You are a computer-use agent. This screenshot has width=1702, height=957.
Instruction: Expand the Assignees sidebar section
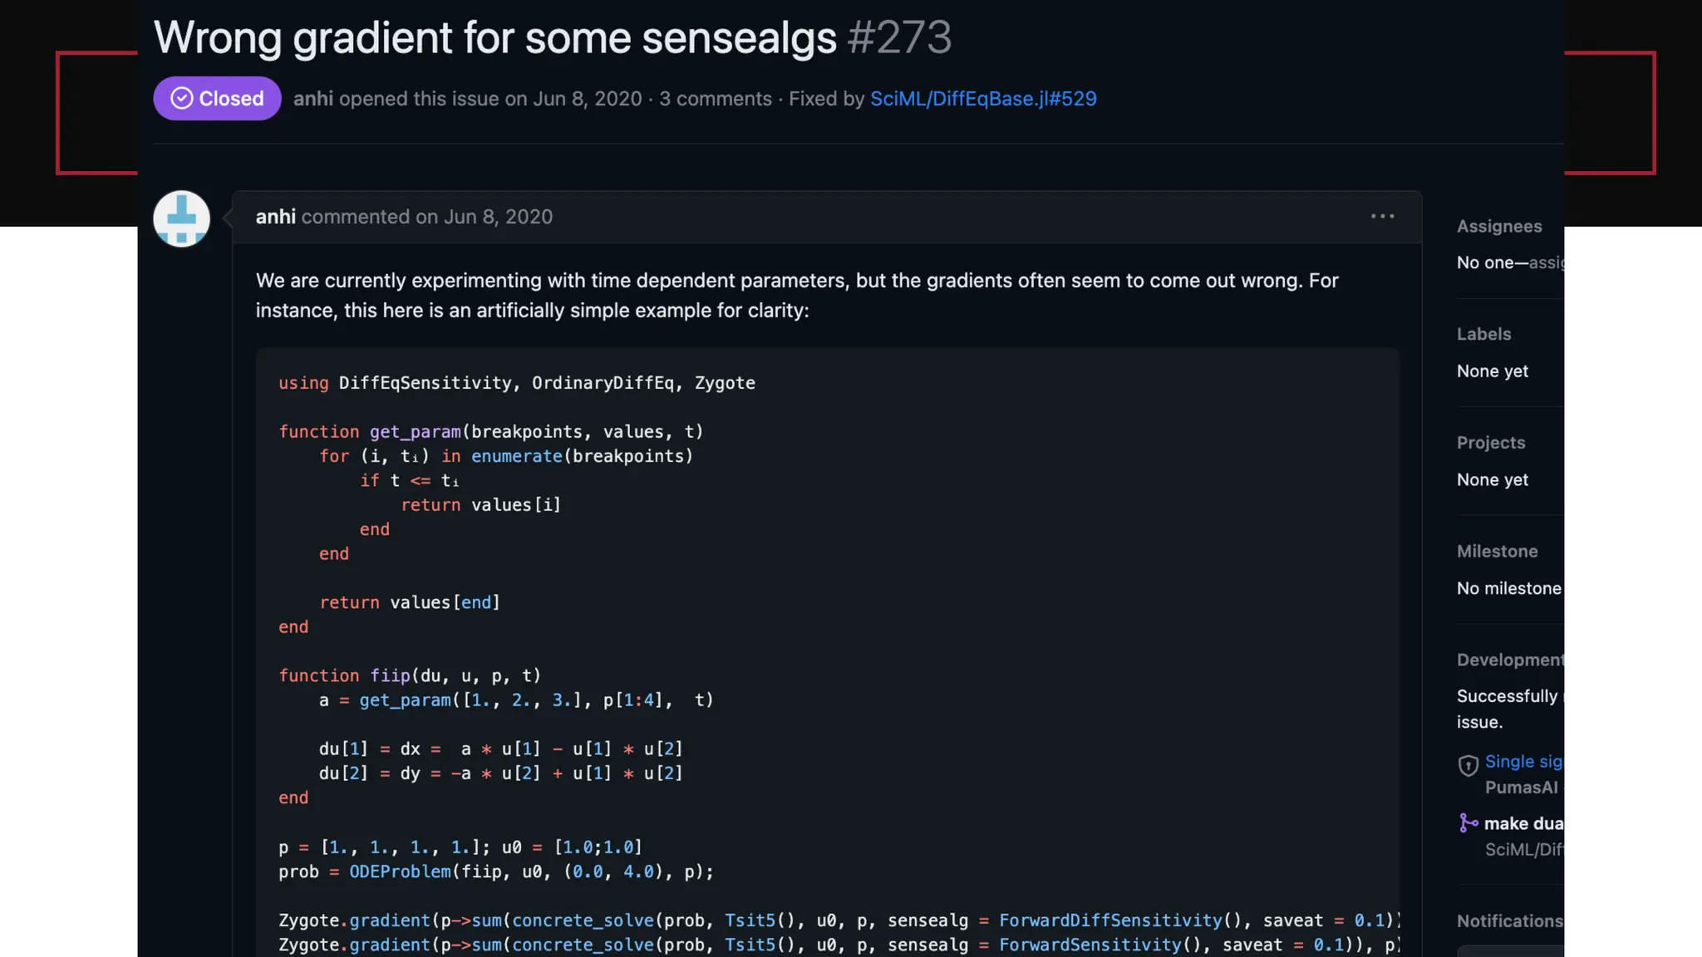1498,226
